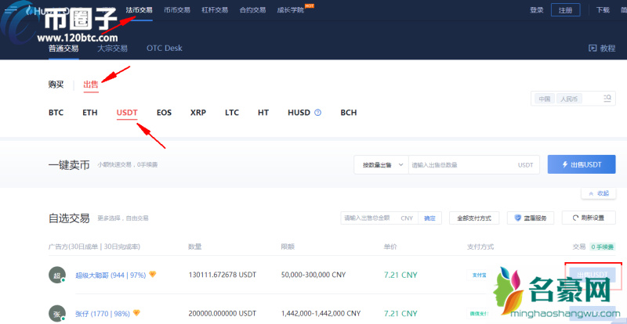627x324 pixels.
Task: Click the diamond badge beside 张仔
Action: point(136,313)
